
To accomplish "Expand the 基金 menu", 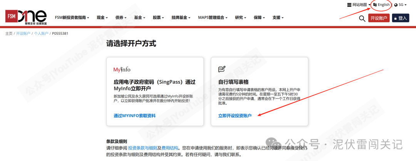I will [x=139, y=17].
